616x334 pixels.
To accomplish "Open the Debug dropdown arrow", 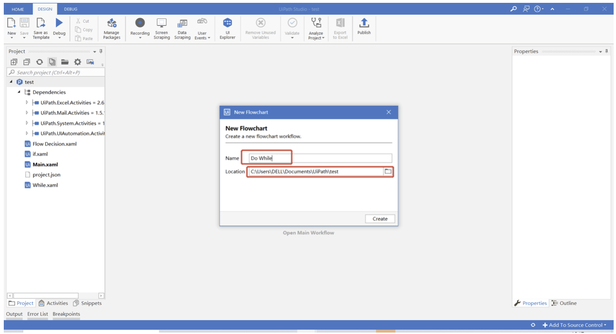I will click(x=59, y=38).
